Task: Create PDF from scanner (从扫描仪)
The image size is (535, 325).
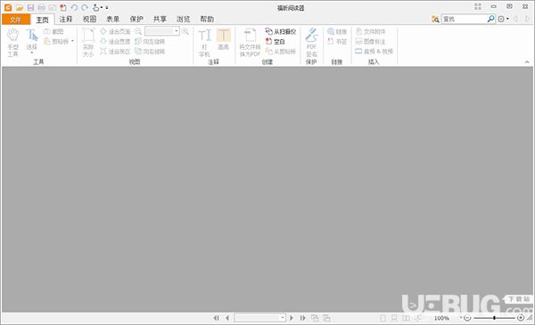Action: [281, 31]
